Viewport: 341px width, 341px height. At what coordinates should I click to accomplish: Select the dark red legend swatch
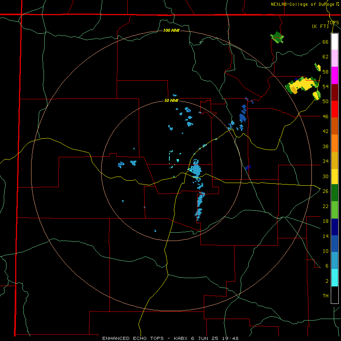(x=335, y=93)
